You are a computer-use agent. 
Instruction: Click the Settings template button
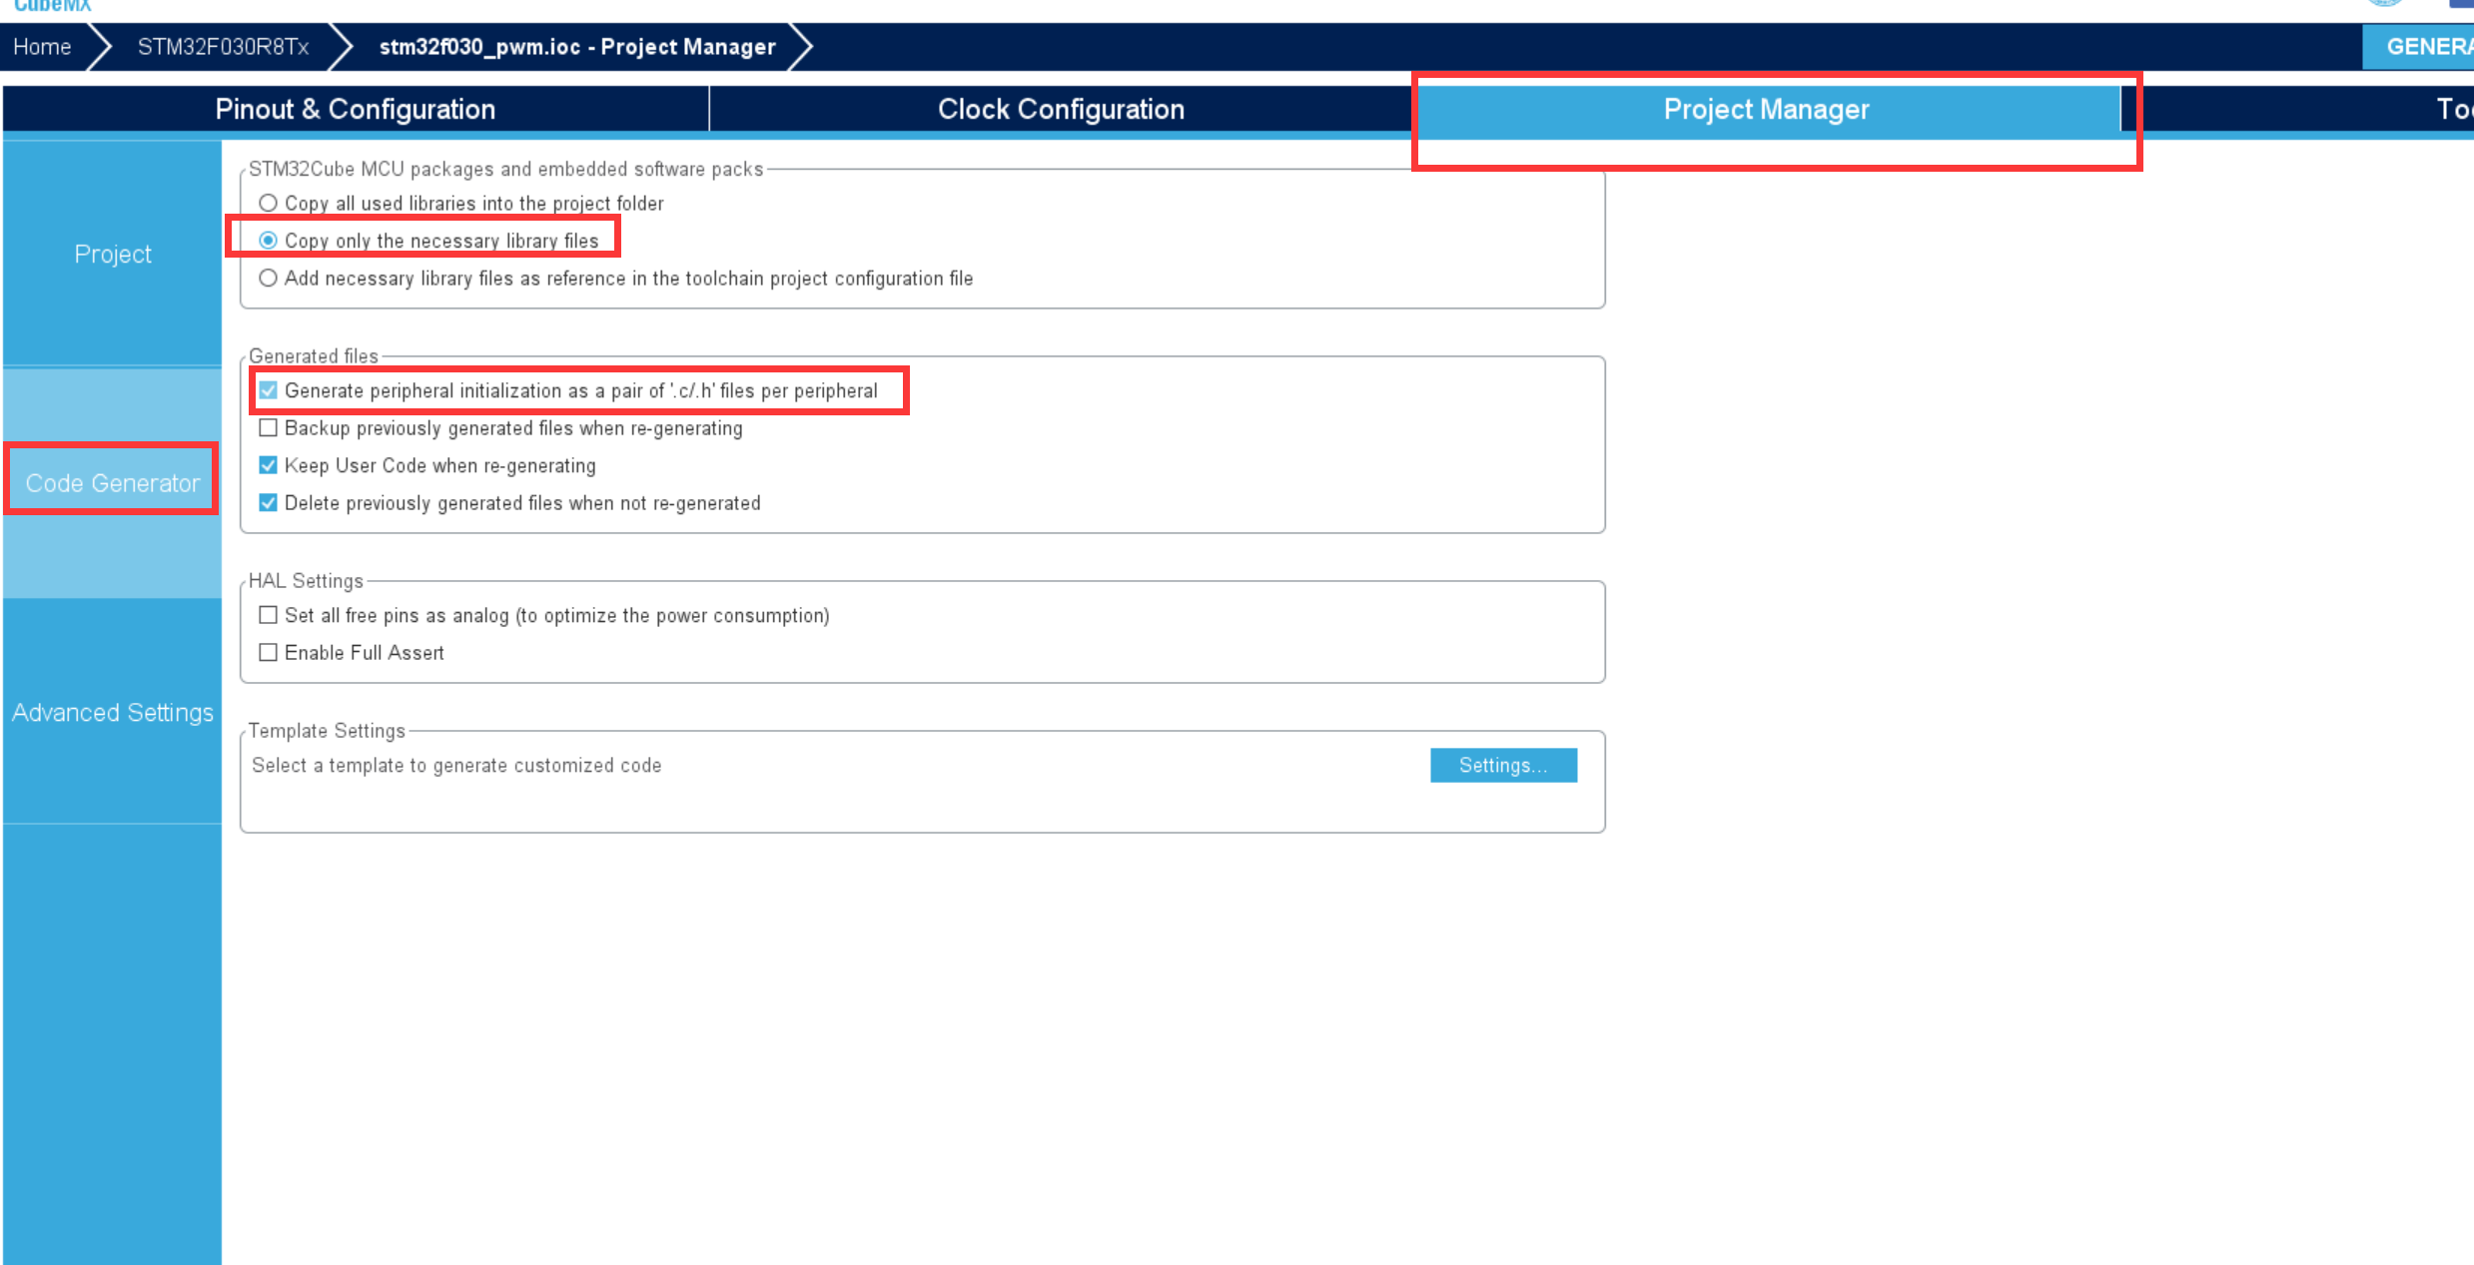coord(1501,767)
